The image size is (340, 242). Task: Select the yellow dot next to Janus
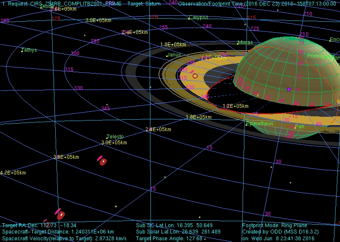point(167,56)
